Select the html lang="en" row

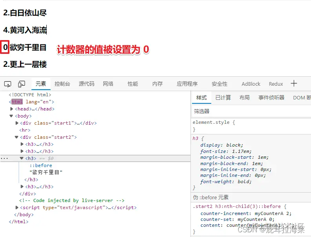pos(31,102)
